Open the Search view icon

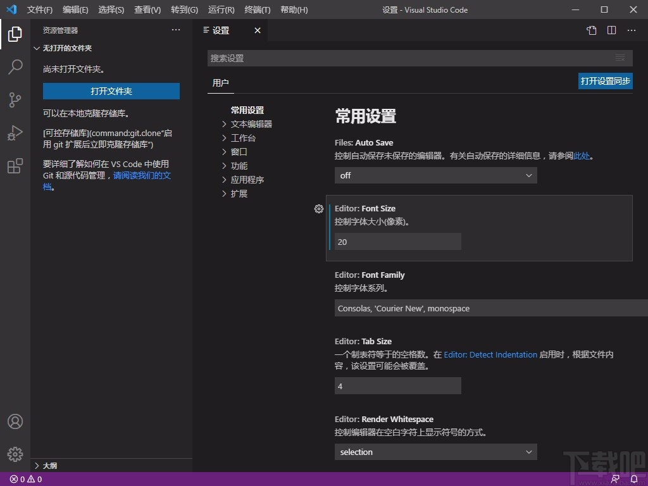pos(15,66)
